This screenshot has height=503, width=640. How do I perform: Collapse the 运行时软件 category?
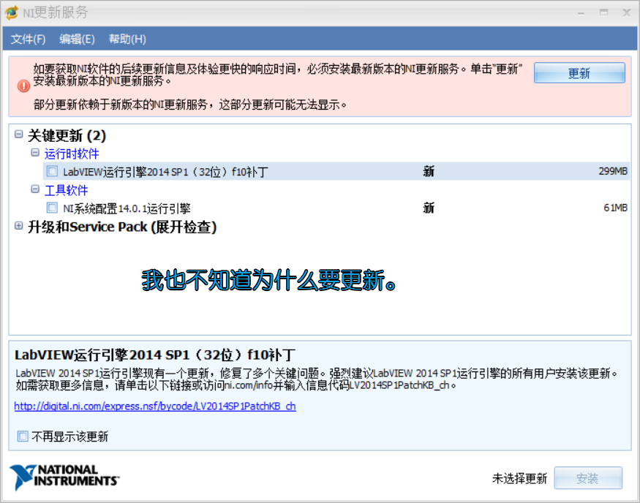[x=35, y=153]
